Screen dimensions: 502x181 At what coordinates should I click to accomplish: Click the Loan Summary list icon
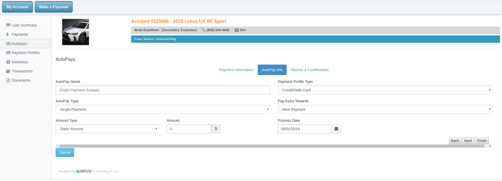(8, 25)
